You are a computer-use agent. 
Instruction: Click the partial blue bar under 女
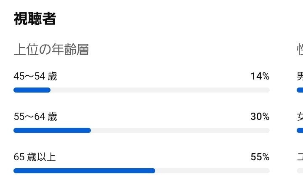pos(300,130)
